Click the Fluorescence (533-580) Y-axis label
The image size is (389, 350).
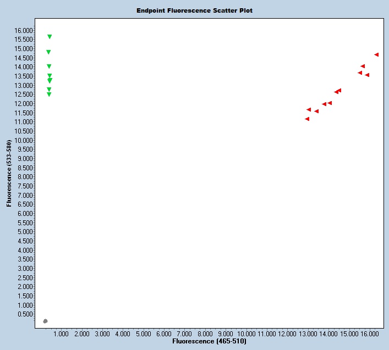point(9,173)
